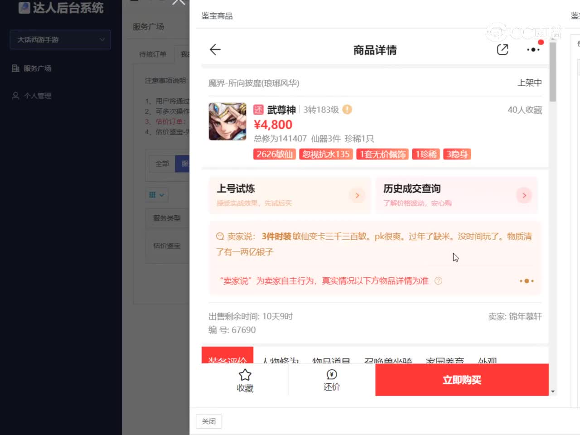Click the 全部 filter button in background
This screenshot has width=580, height=435.
pos(162,164)
